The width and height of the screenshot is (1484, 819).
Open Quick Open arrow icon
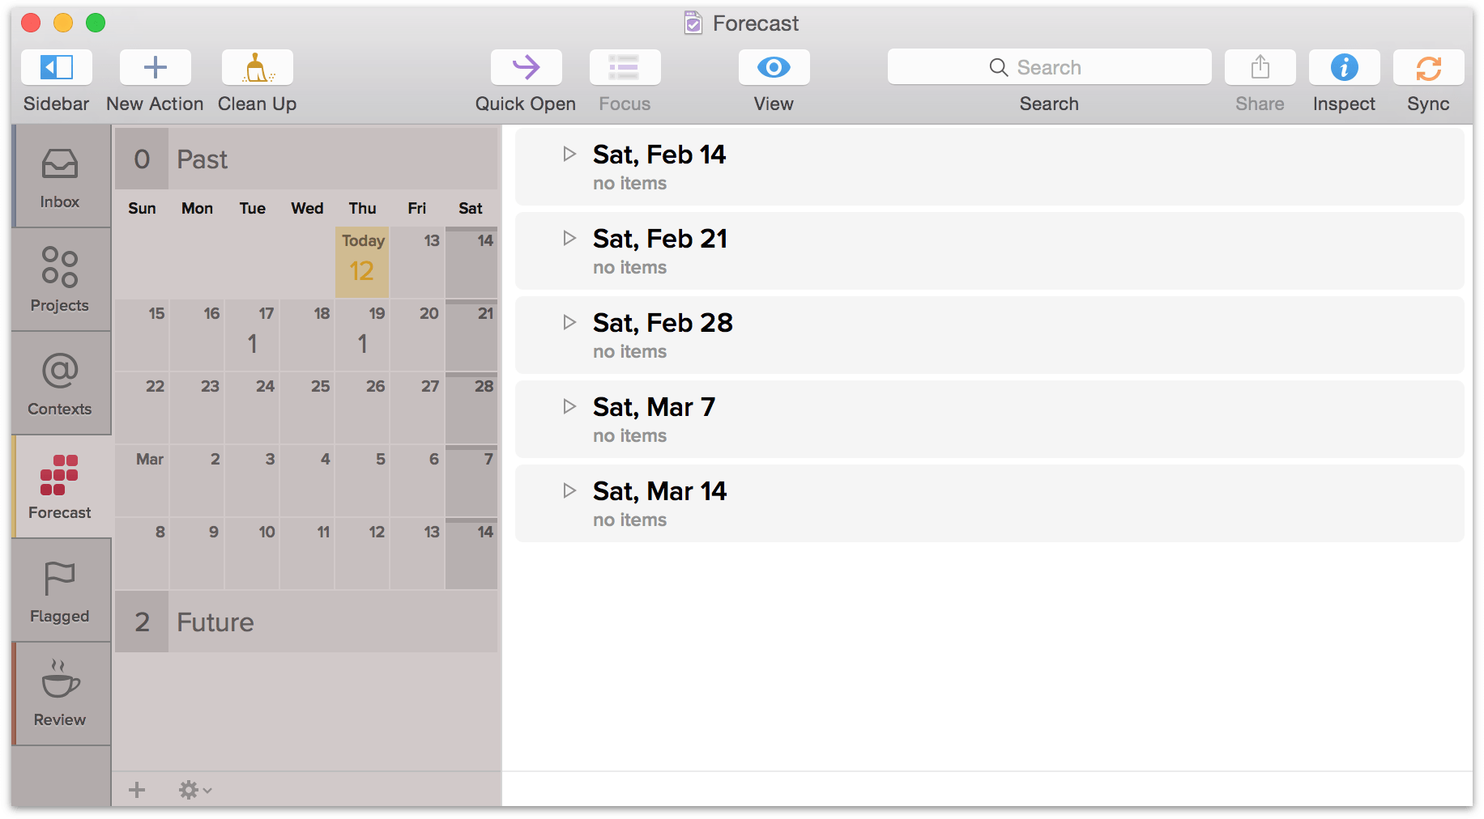tap(526, 67)
